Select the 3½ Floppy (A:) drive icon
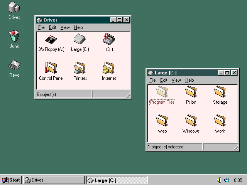The height and width of the screenshot is (185, 247). tap(51, 40)
